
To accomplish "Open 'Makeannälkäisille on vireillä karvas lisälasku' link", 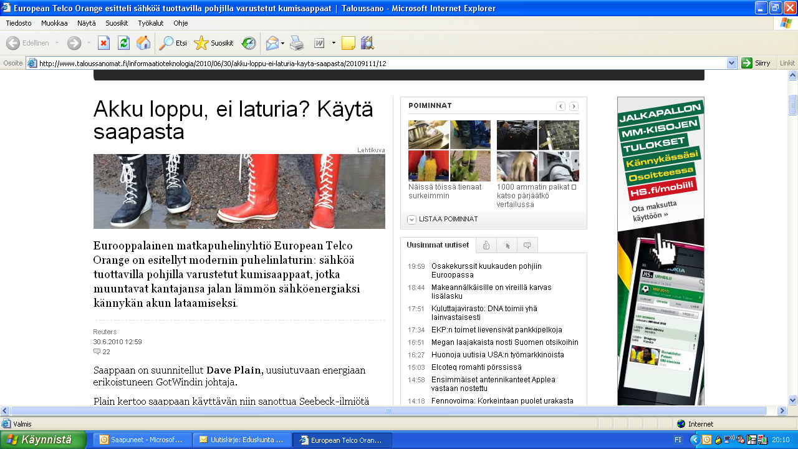I will [491, 292].
